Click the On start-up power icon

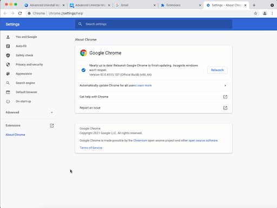pos(8,102)
